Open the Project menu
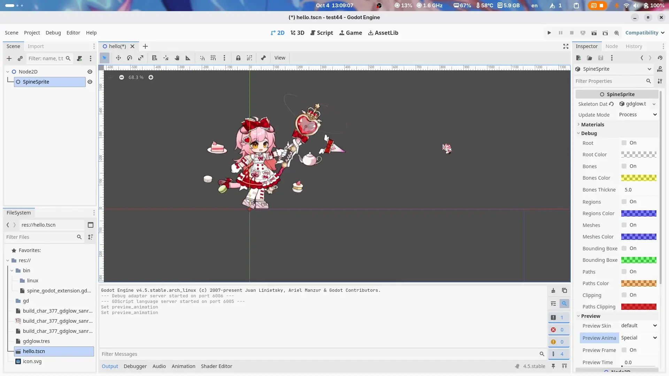 point(32,33)
